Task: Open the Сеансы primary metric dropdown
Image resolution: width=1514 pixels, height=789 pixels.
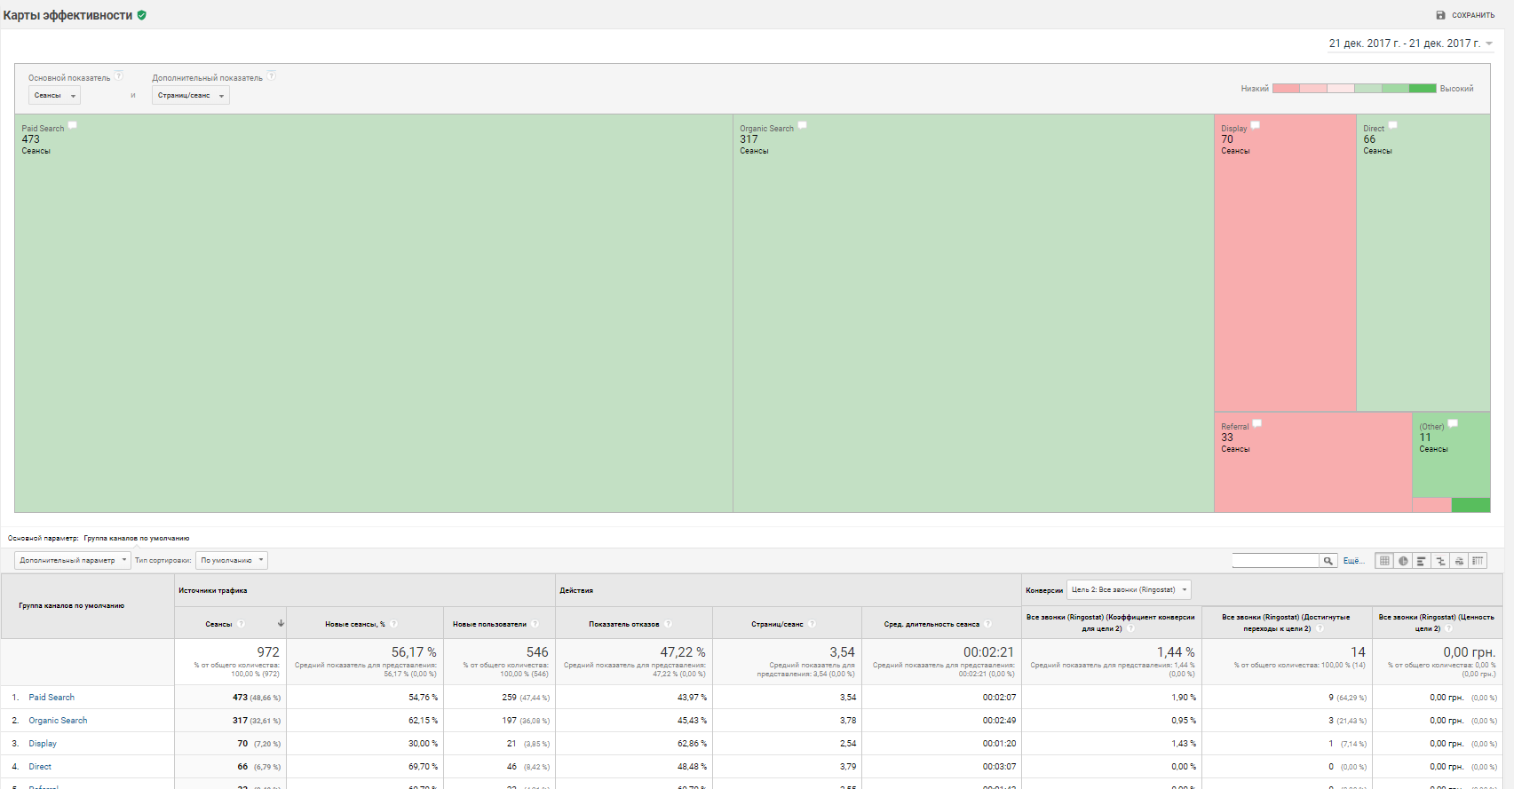Action: 54,96
